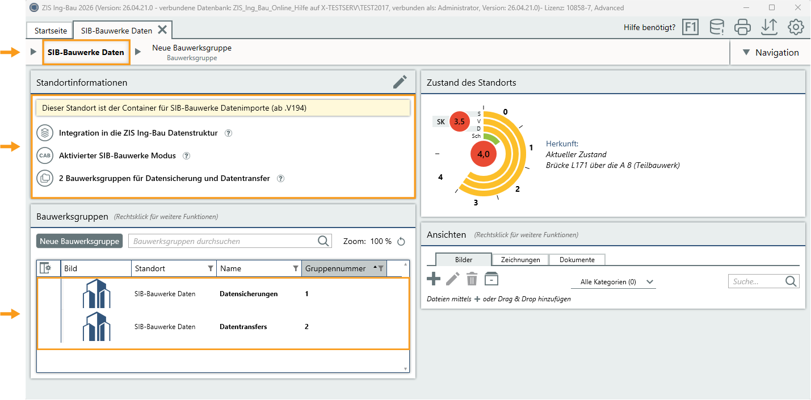The image size is (811, 400).
Task: Click the database icon in top toolbar
Action: pos(717,27)
